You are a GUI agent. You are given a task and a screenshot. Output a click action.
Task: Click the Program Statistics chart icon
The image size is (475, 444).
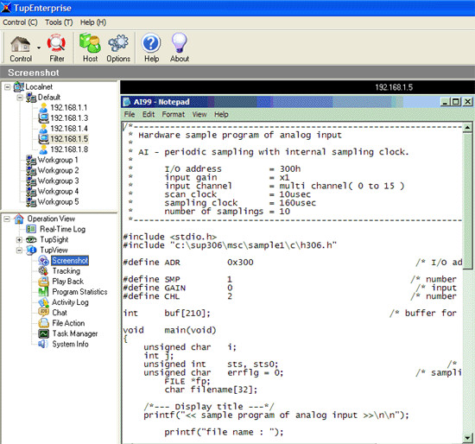pos(43,292)
